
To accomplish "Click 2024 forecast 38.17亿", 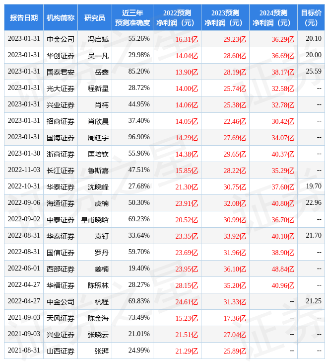I will (x=283, y=72).
